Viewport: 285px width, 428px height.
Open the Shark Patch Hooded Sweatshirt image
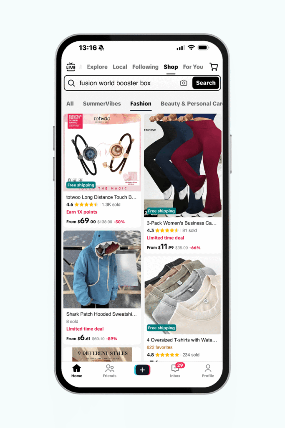click(x=102, y=270)
